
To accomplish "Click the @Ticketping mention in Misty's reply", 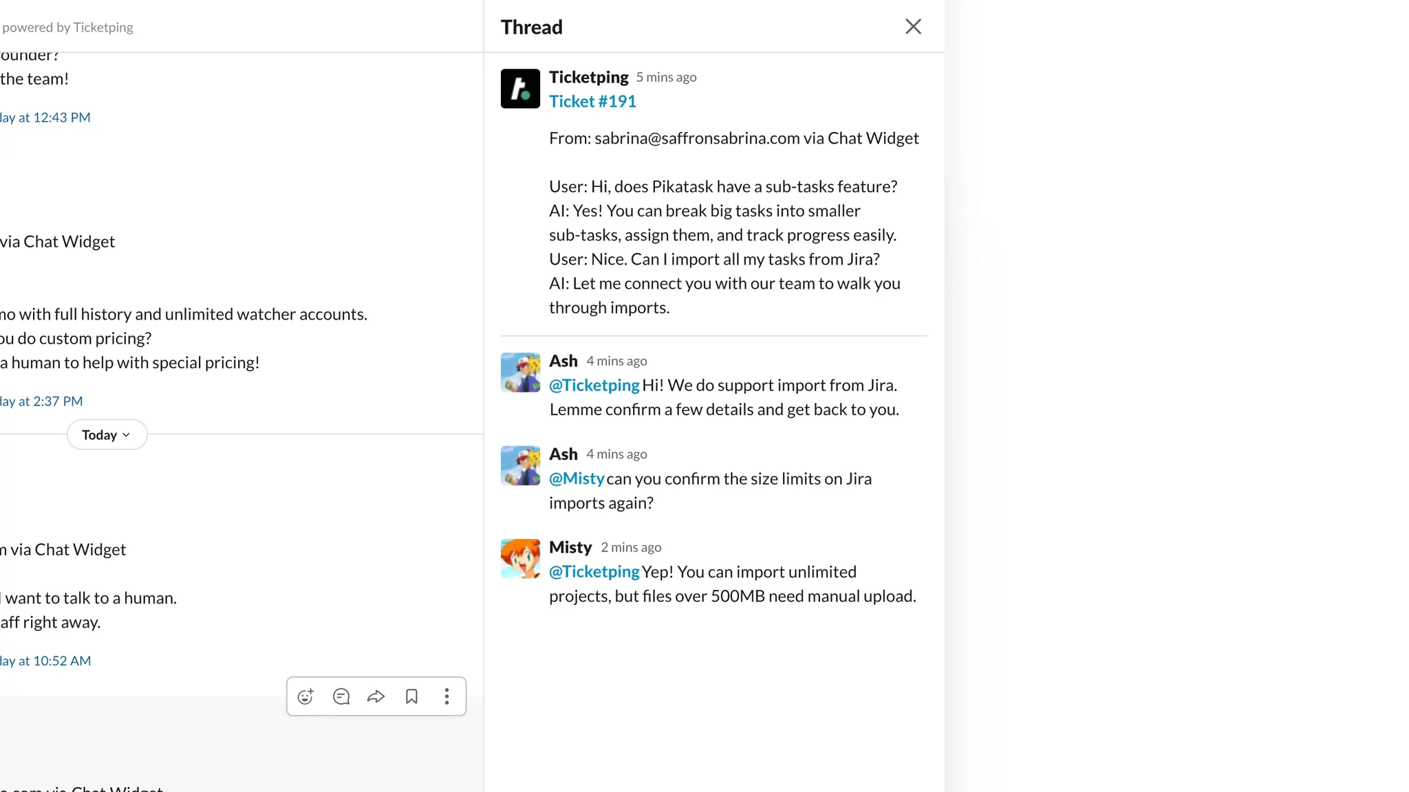I will [594, 572].
